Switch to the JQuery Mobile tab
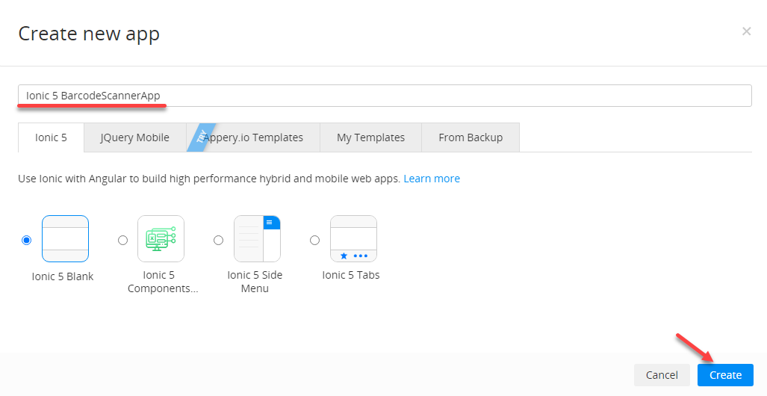The width and height of the screenshot is (767, 396). click(x=135, y=137)
